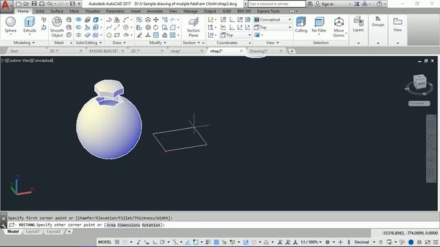Open the AutoCAD application menu logo
This screenshot has width=440, height=247.
[6, 6]
